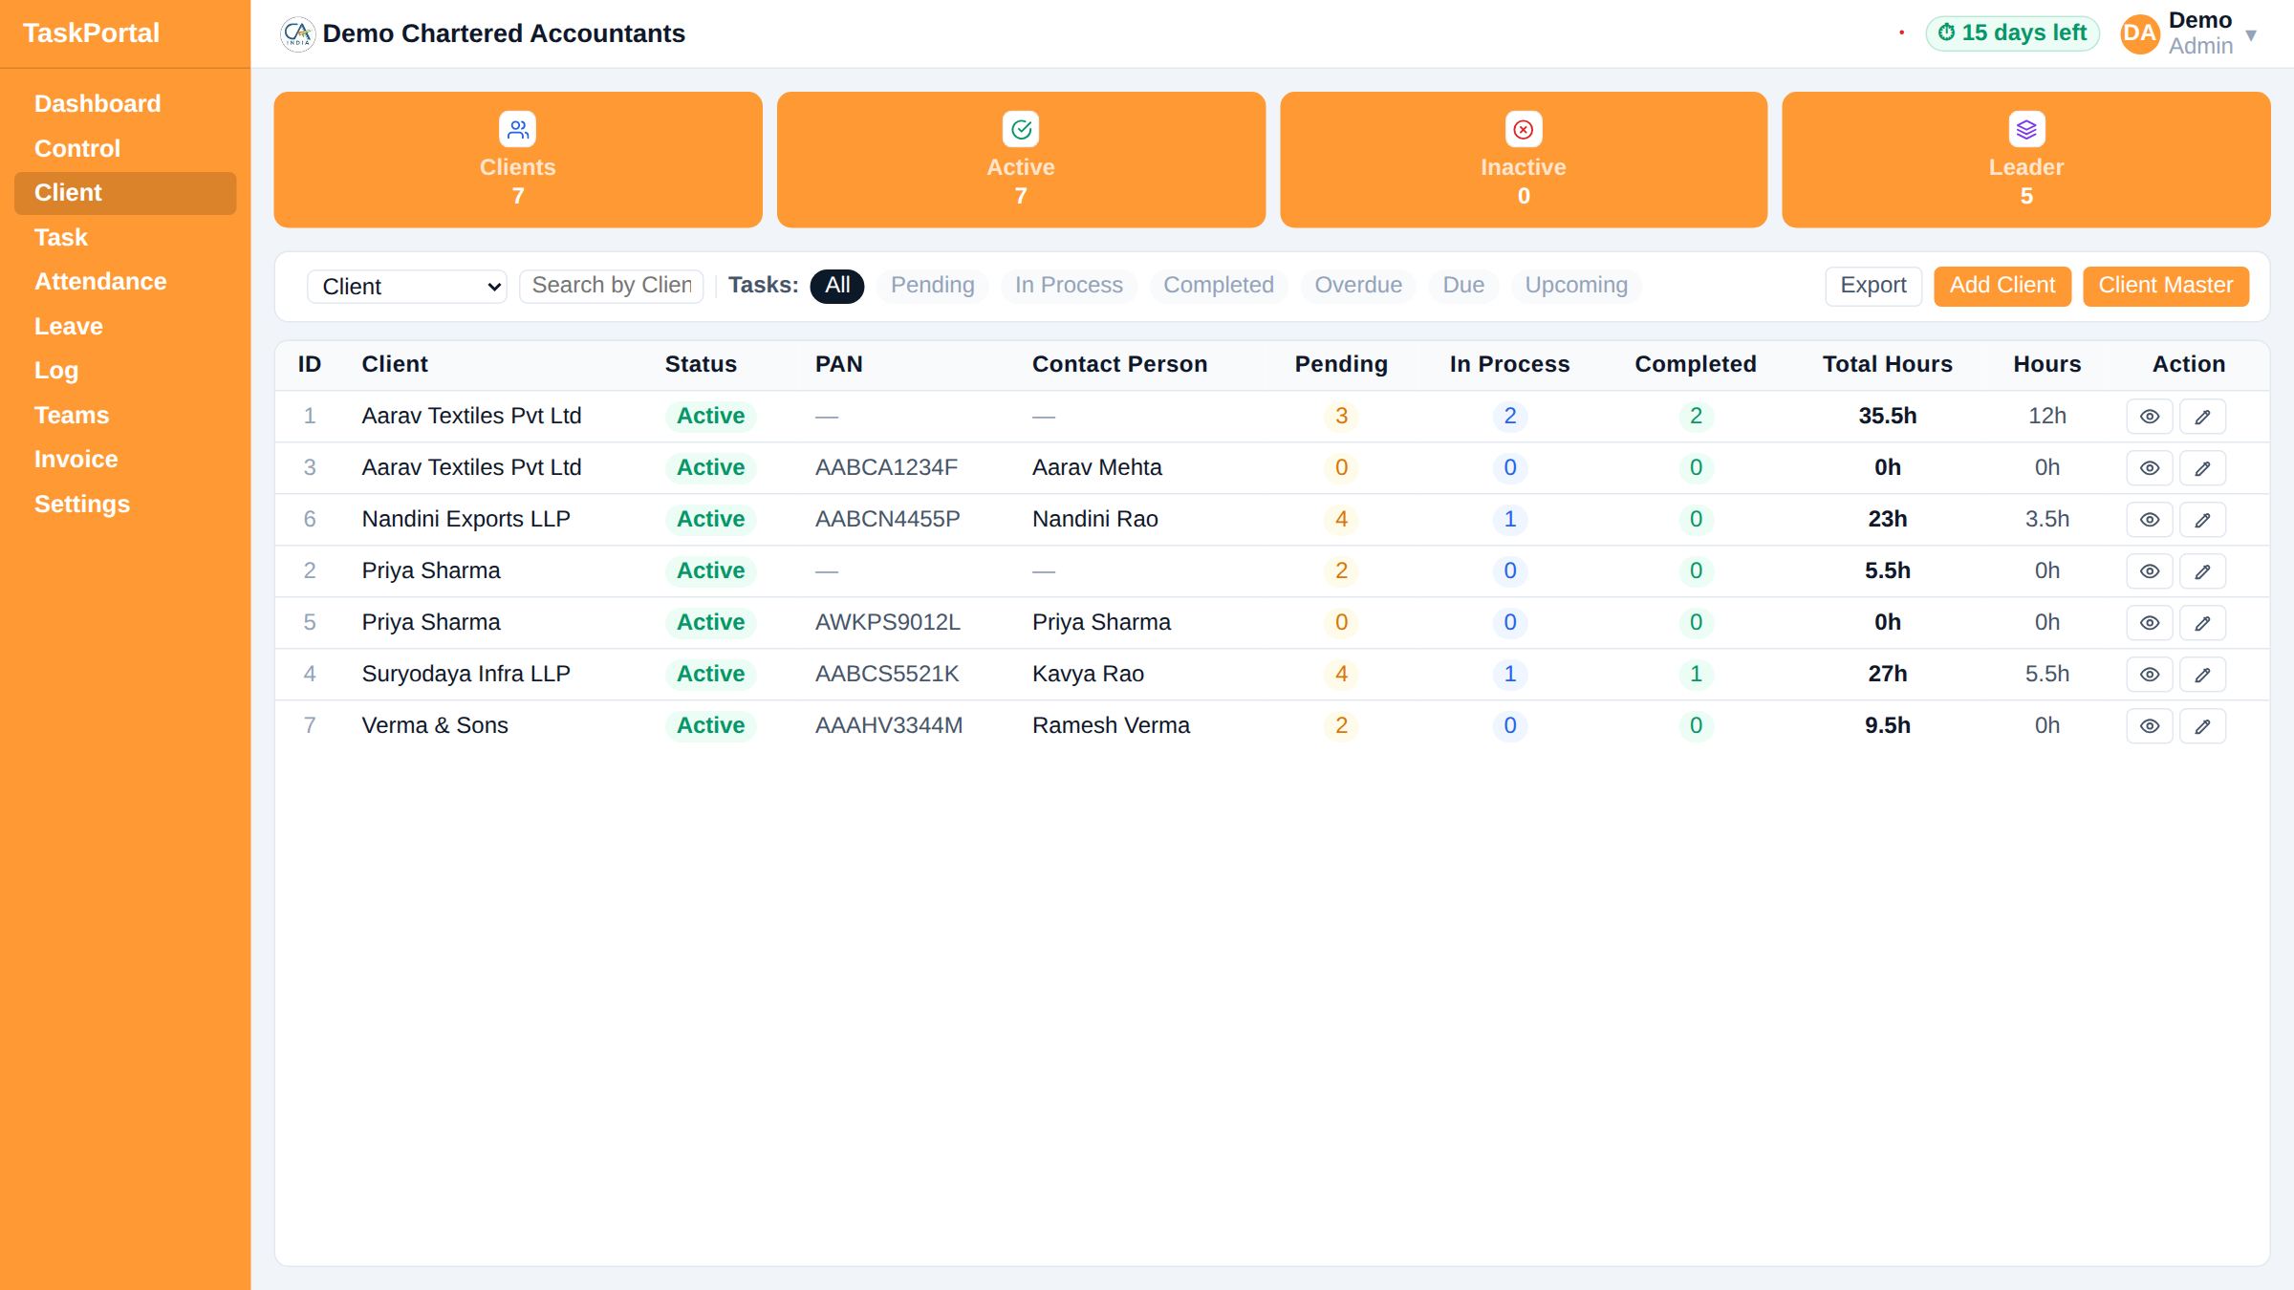View Nandini Exports LLP details
The width and height of the screenshot is (2294, 1290).
pyautogui.click(x=2149, y=520)
